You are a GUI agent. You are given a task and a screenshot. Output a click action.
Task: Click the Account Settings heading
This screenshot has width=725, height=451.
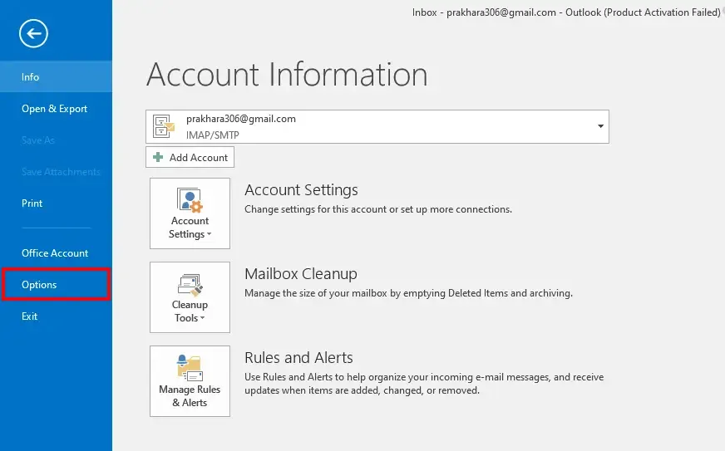301,190
